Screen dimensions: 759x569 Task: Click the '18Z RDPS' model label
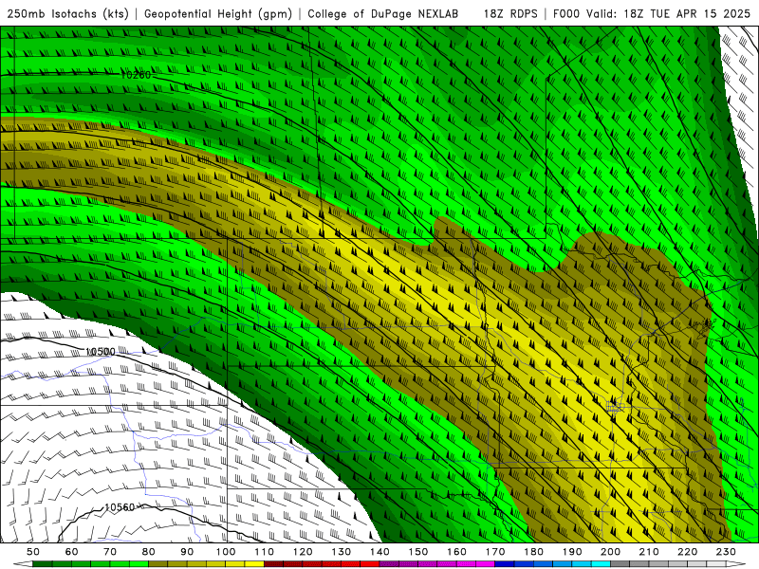click(x=510, y=13)
